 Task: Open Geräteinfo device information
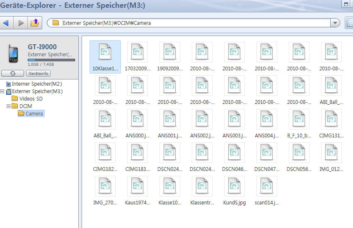pos(38,73)
